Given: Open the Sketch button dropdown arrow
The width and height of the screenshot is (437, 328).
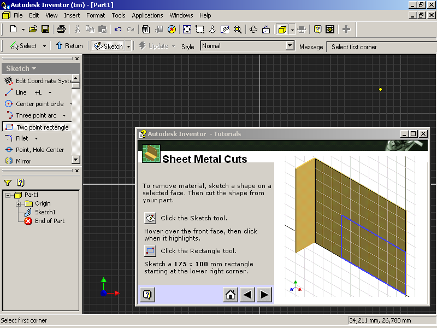Looking at the screenshot, I should [x=128, y=46].
